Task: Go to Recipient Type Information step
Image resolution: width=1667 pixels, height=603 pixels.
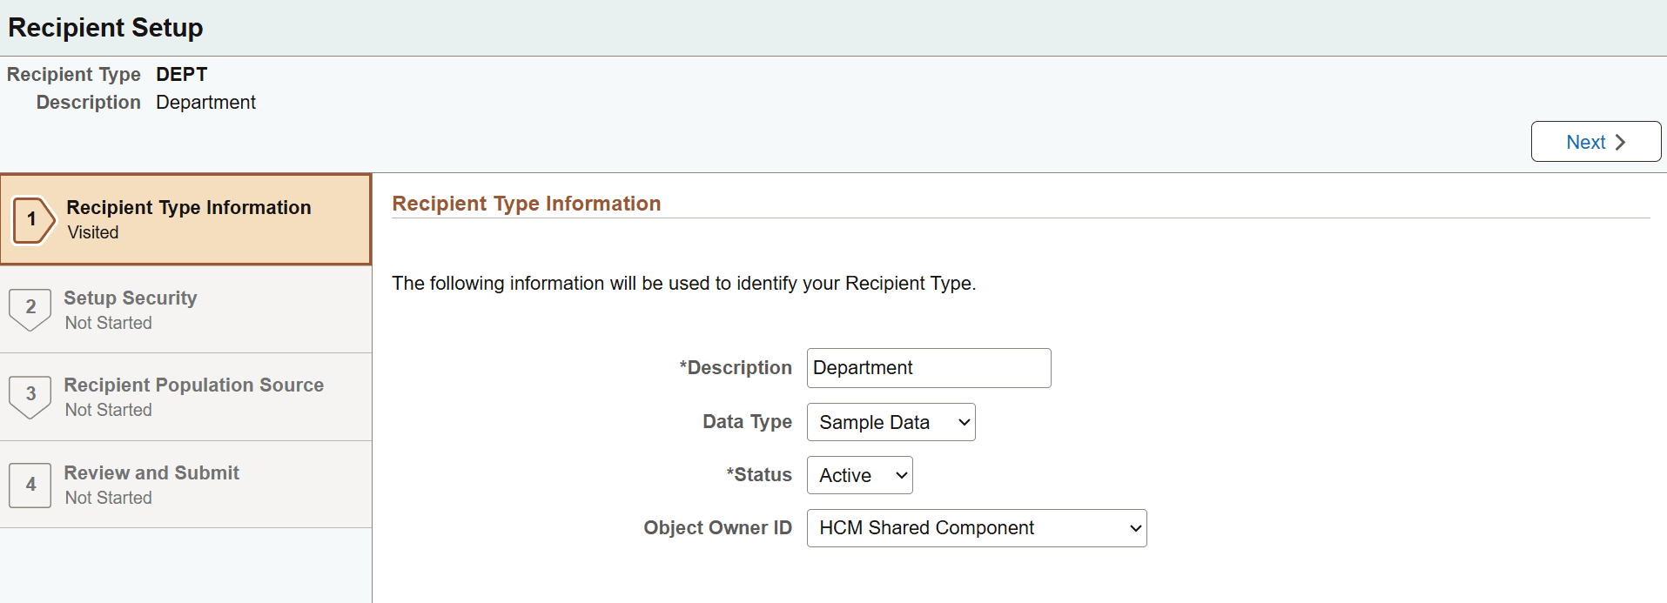Action: click(189, 208)
